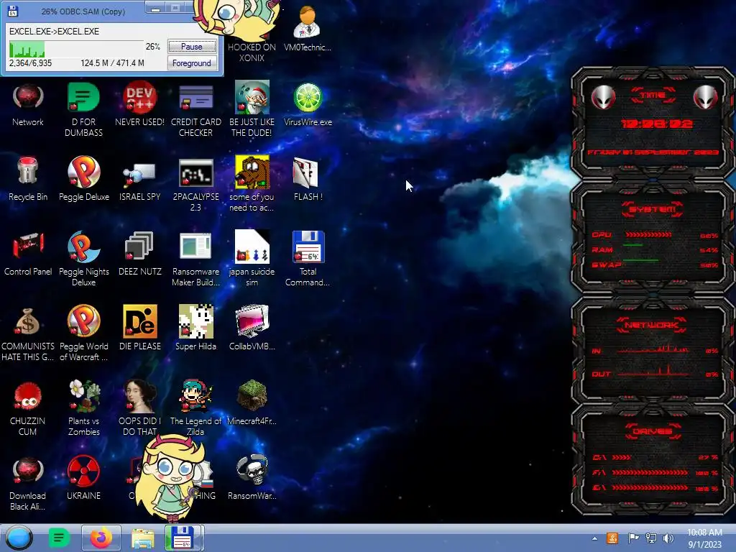
Task: Switch to Total Commander taskbar item
Action: coord(184,538)
